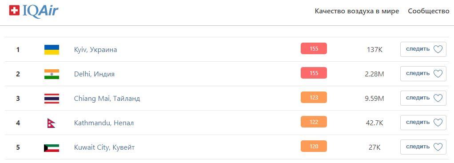Open the Delhi, Индия city link
Image resolution: width=454 pixels, height=163 pixels.
click(94, 74)
